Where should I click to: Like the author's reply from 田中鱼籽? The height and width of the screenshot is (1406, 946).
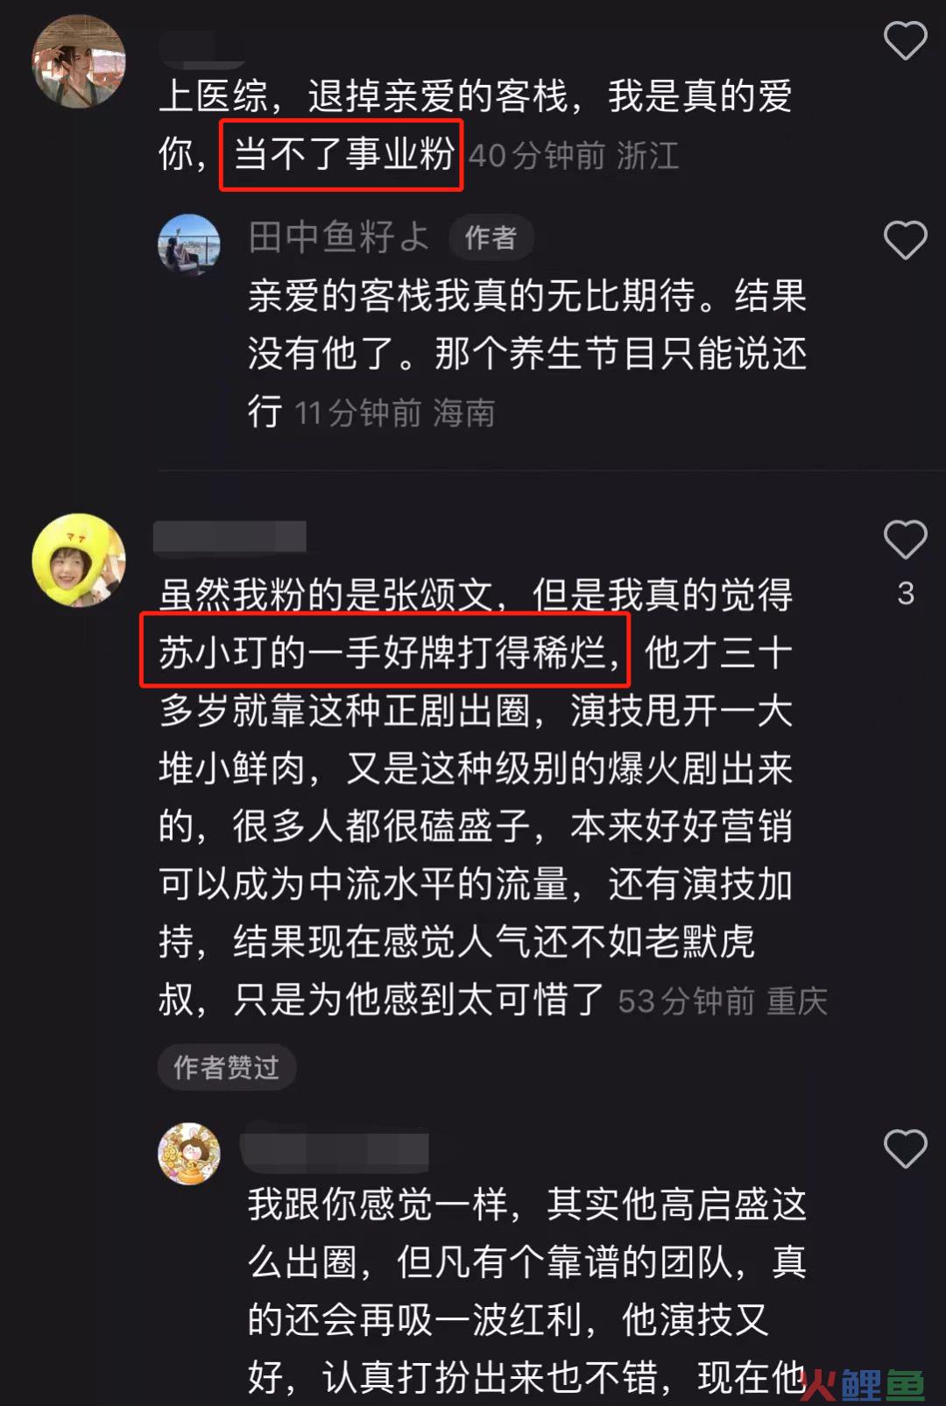[905, 240]
